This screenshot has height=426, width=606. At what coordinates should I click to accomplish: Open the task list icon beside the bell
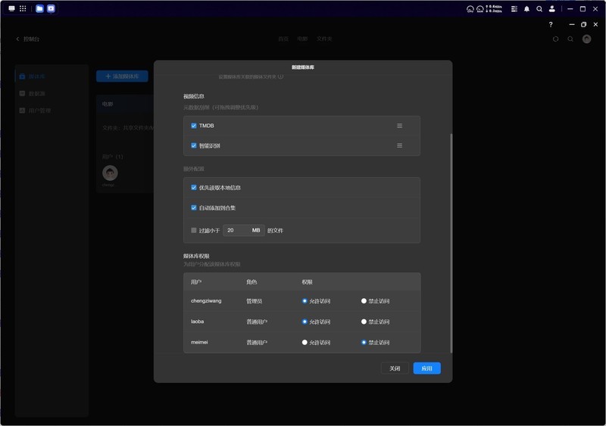point(514,9)
